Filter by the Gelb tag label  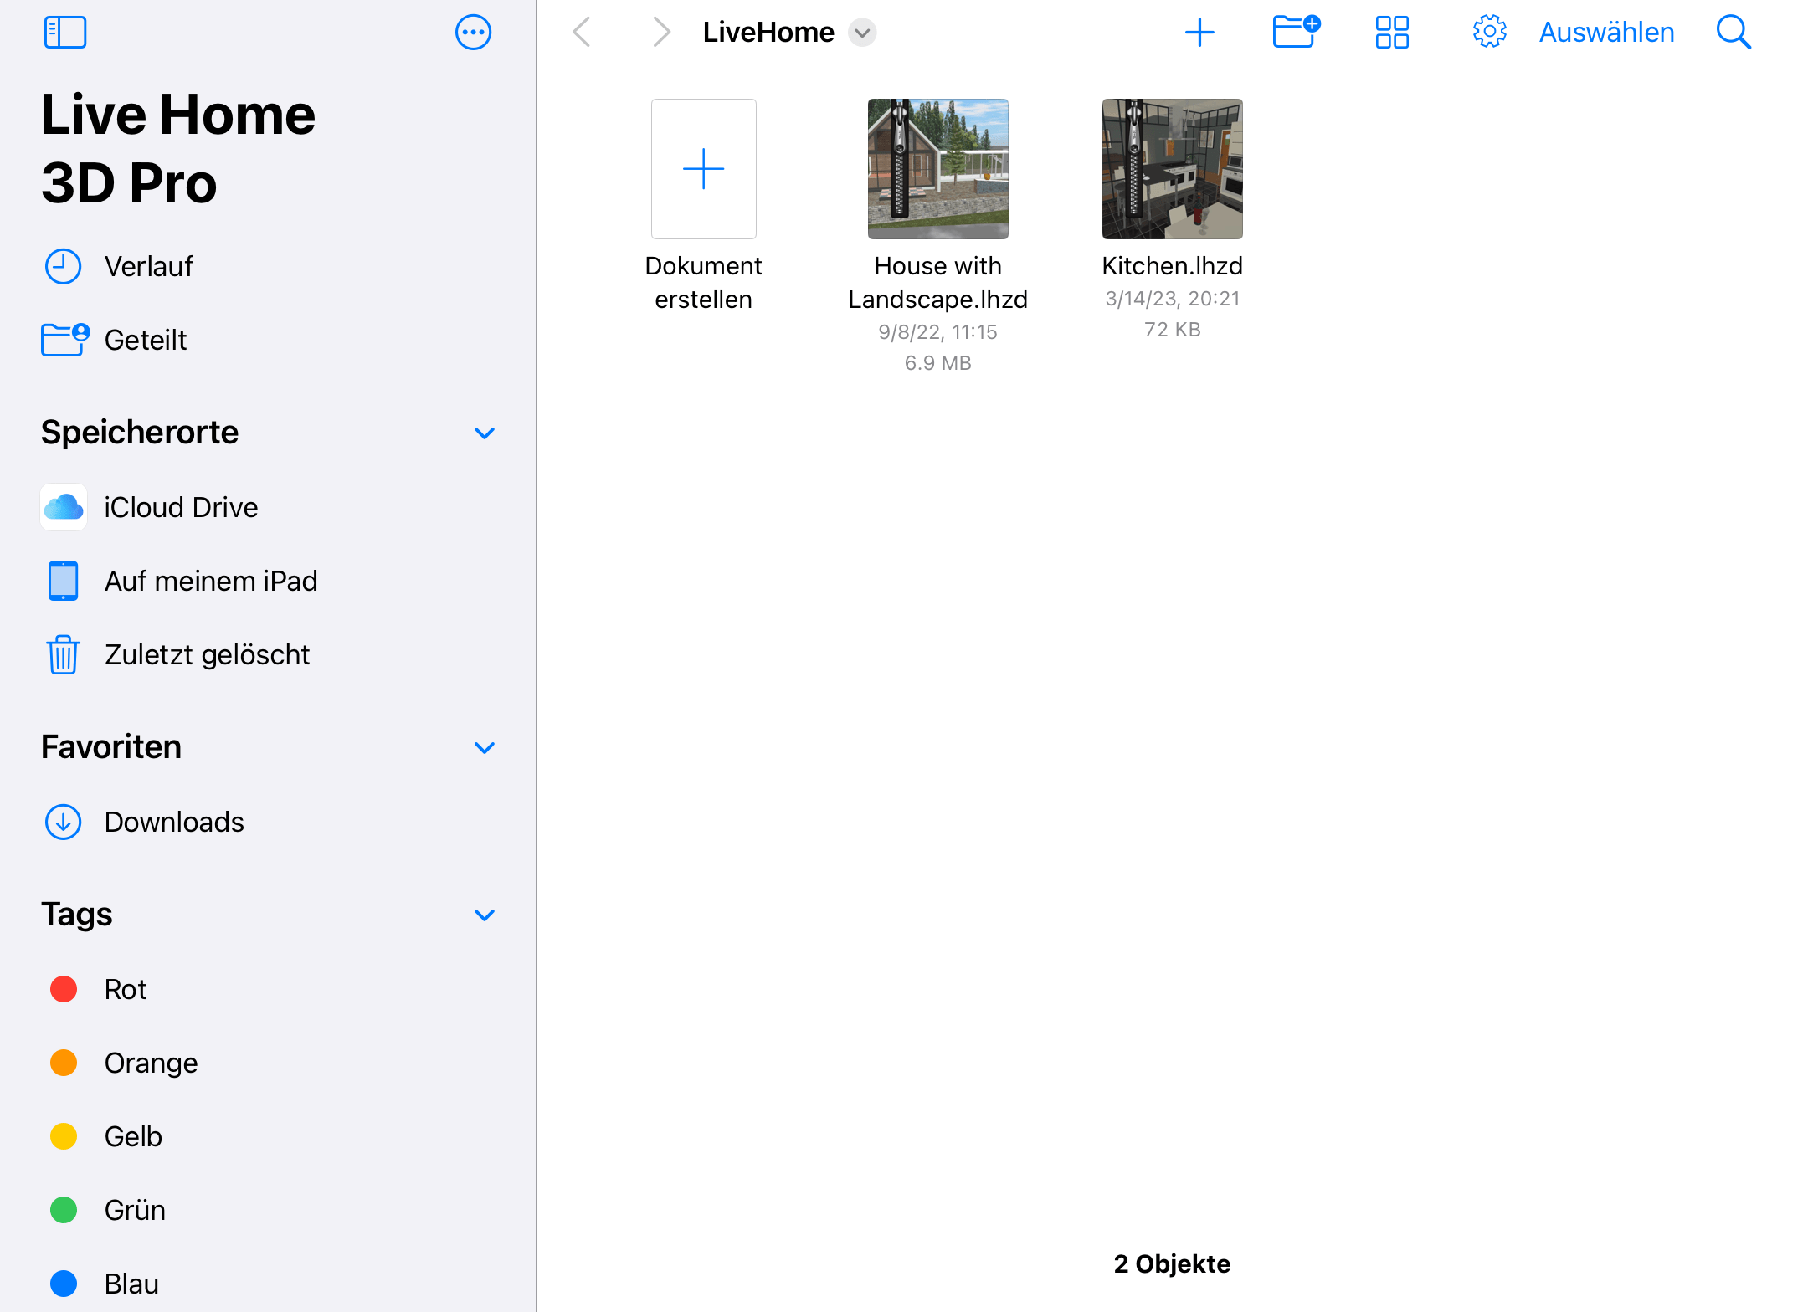pos(134,1136)
